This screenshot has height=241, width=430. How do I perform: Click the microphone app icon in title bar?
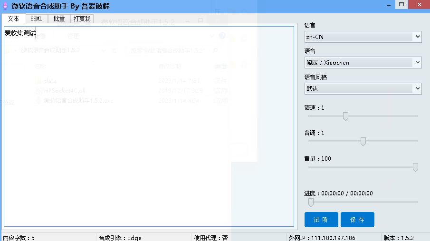5,6
